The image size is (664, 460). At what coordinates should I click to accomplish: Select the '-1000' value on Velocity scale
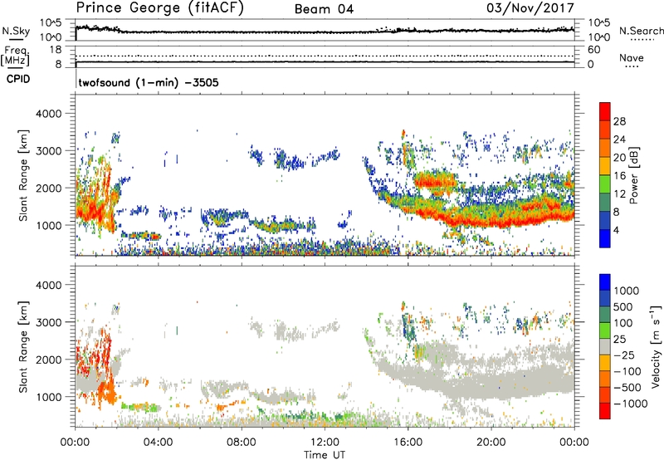pyautogui.click(x=631, y=404)
